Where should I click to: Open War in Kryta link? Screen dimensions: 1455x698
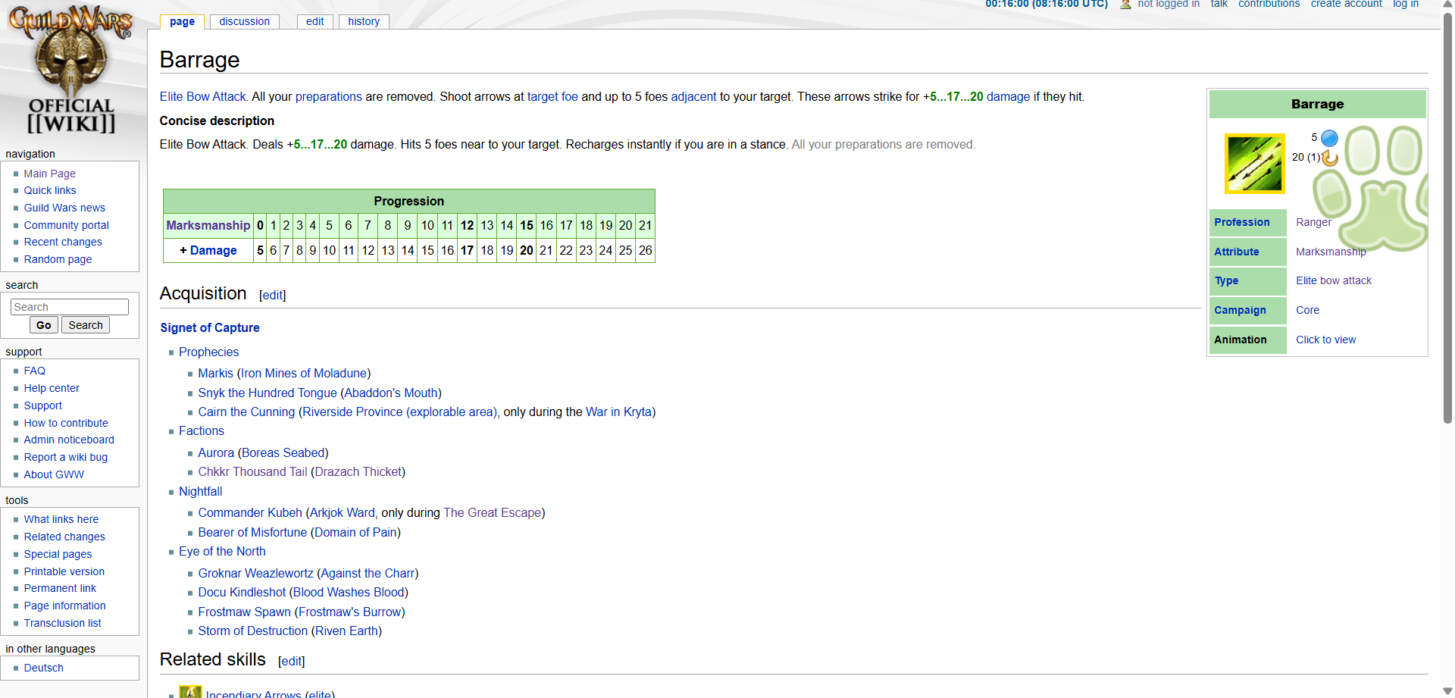point(618,412)
